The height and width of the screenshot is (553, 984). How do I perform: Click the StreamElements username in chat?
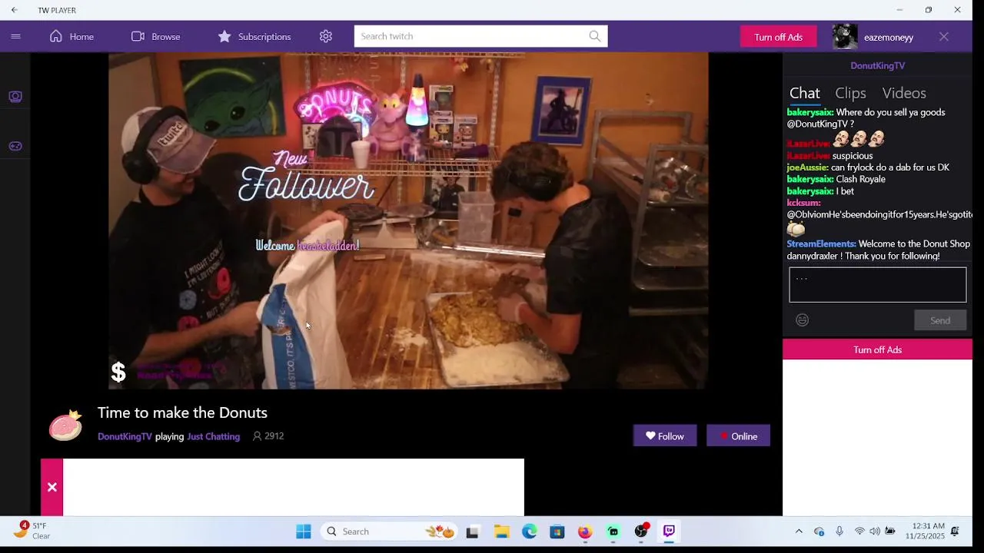(821, 243)
